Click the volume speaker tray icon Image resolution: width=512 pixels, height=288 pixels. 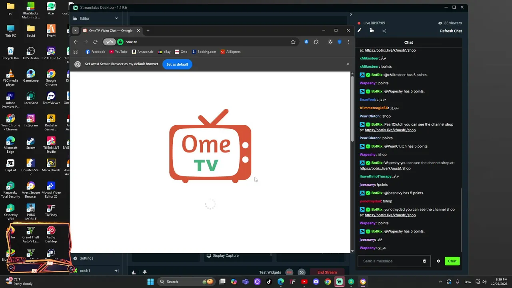tap(484, 282)
